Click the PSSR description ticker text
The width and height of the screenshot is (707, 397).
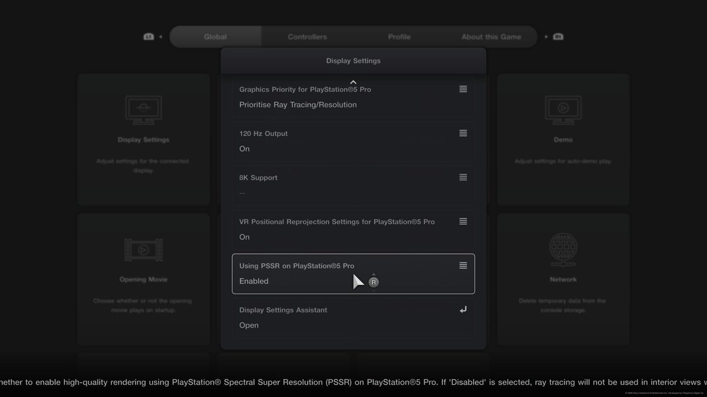353,382
